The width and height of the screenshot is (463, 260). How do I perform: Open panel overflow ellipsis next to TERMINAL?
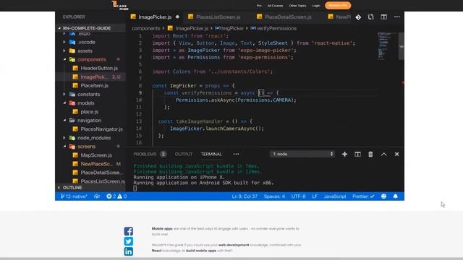click(x=236, y=154)
